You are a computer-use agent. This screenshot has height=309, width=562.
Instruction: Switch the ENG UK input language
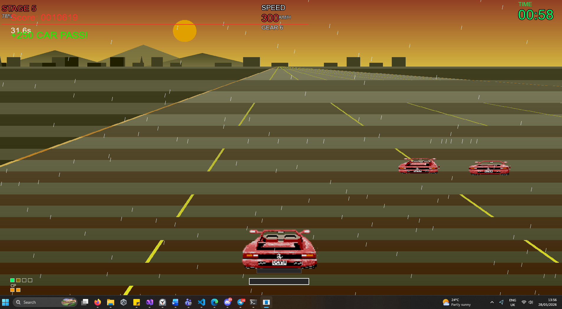pos(513,302)
